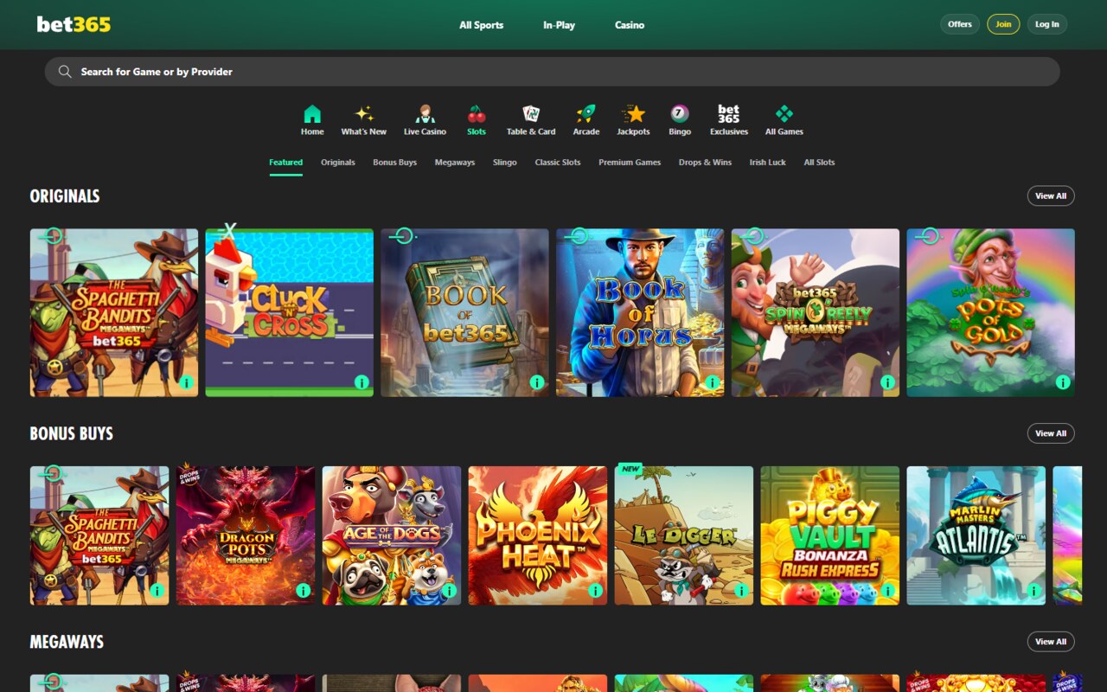The image size is (1107, 692).
Task: Show info for Spaghetti Bandits in Originals row
Action: 186,382
